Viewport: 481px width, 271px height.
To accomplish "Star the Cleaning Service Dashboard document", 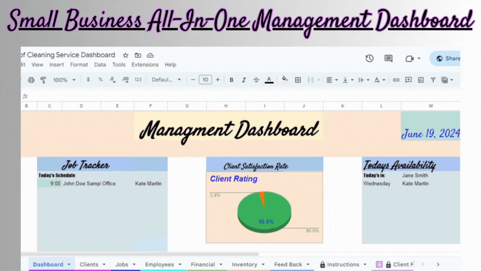I will point(125,55).
